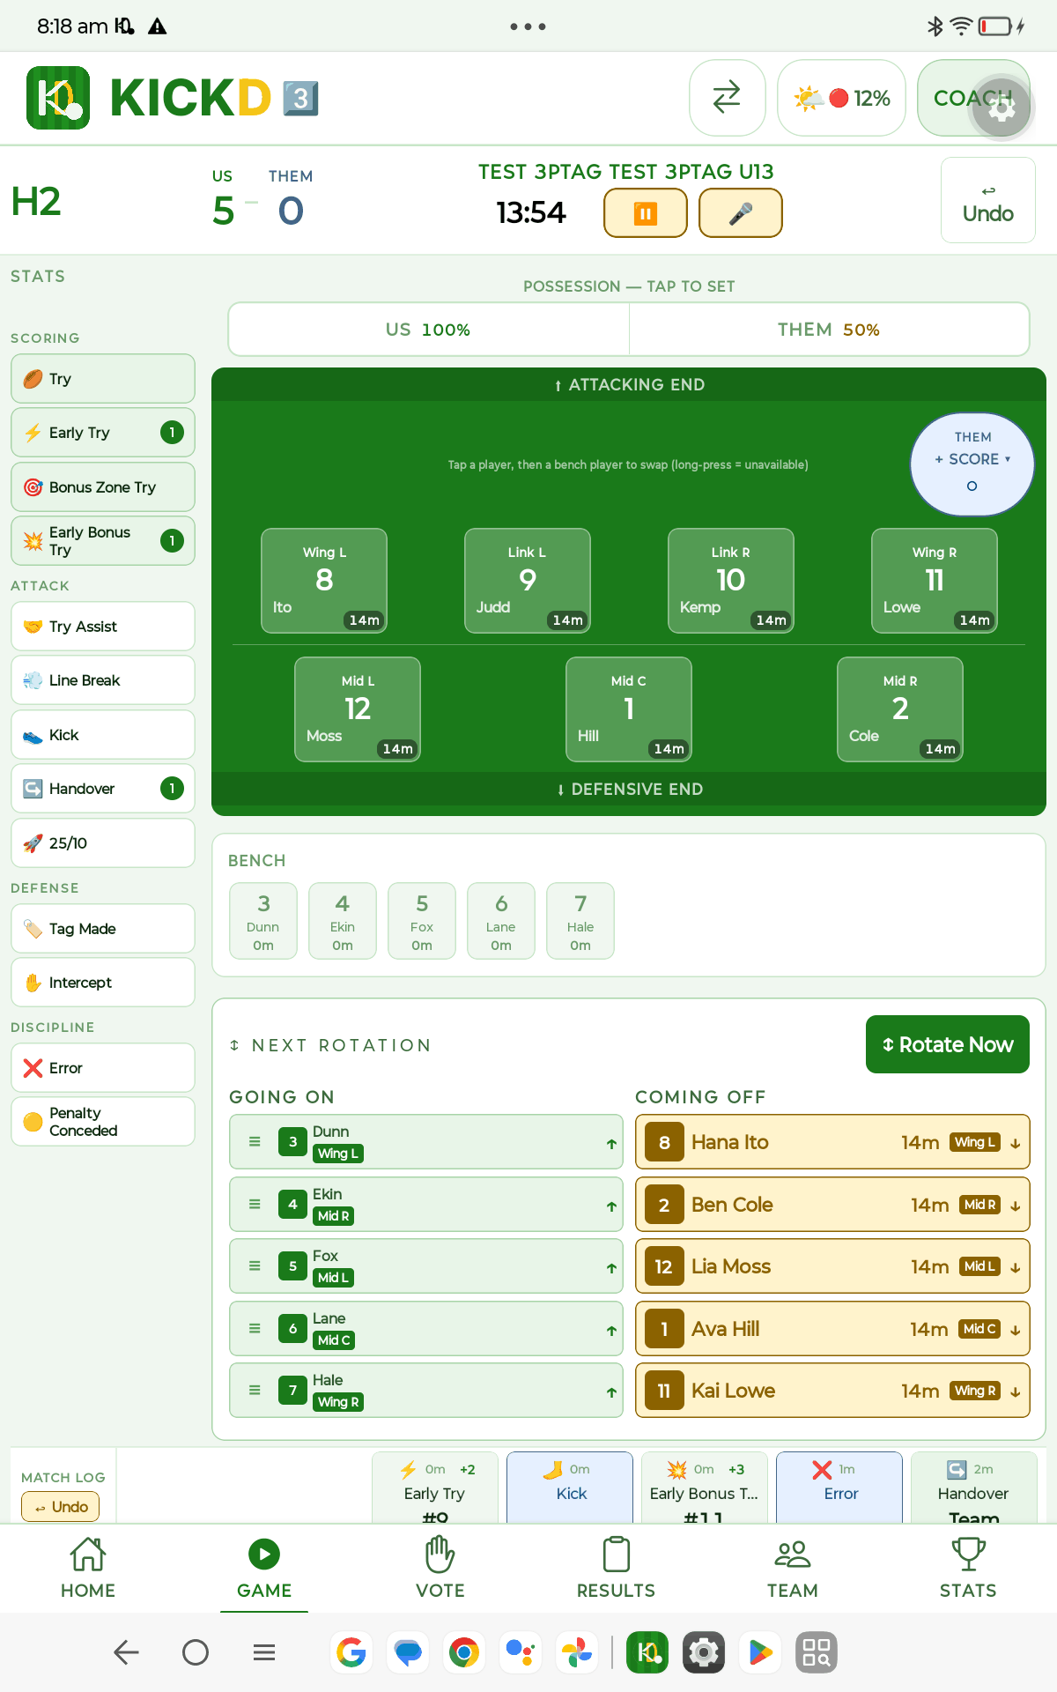The height and width of the screenshot is (1692, 1057).
Task: Log a Line Break
Action: pyautogui.click(x=103, y=680)
